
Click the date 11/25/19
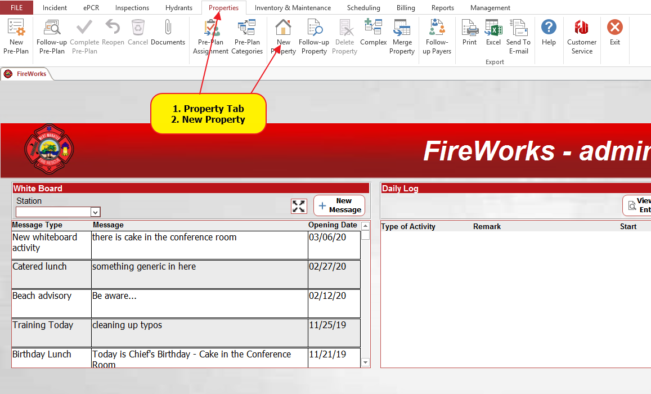click(327, 325)
